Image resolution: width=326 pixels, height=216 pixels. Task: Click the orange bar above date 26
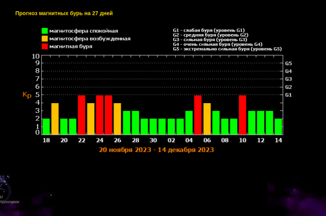117,119
